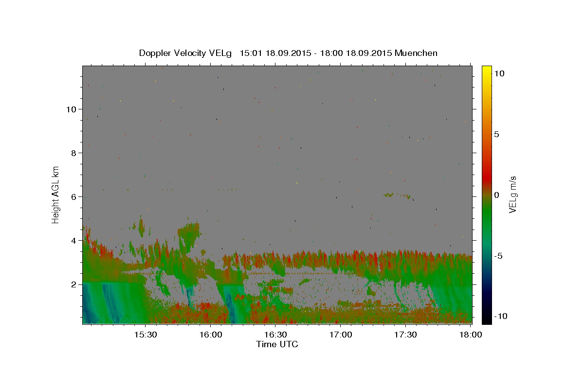The image size is (584, 389).
Task: Click the height axis label 2
Action: coord(74,284)
